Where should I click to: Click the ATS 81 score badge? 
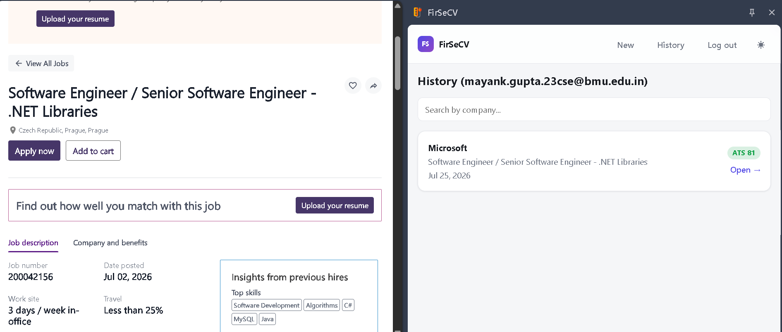(x=744, y=153)
